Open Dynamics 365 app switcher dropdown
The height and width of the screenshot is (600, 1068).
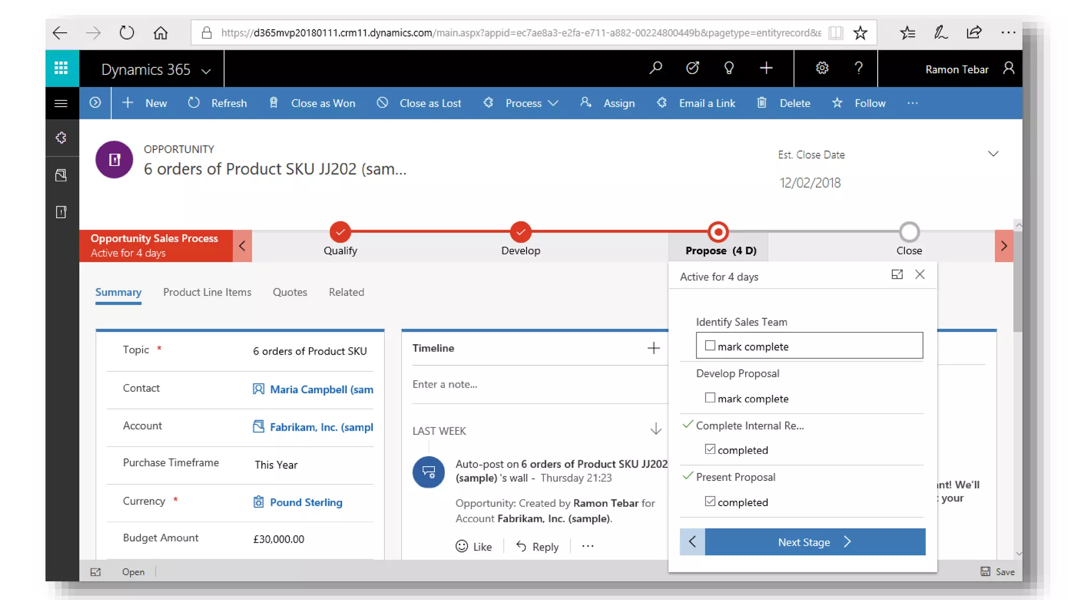tap(206, 71)
